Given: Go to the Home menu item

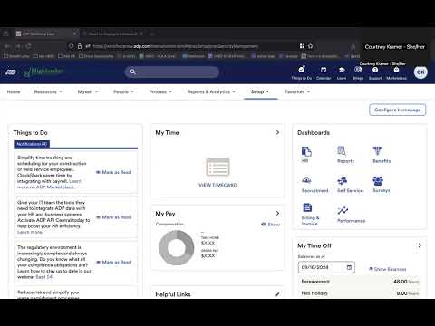Looking at the screenshot, I should [x=14, y=91].
